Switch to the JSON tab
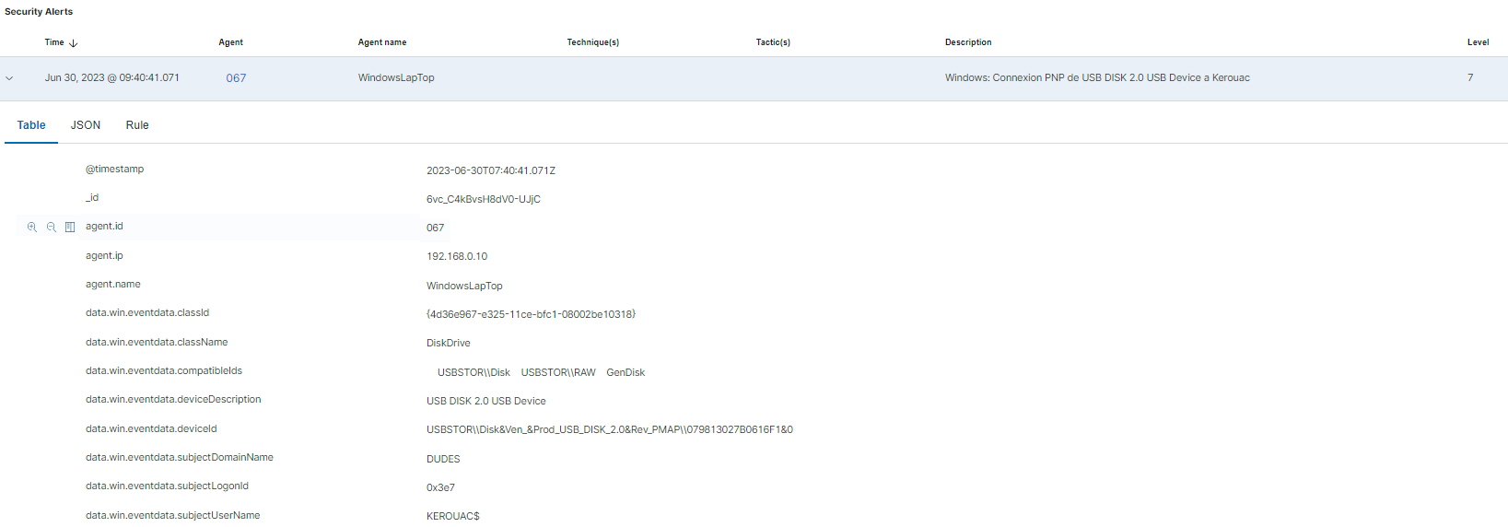1508x527 pixels. pos(86,125)
